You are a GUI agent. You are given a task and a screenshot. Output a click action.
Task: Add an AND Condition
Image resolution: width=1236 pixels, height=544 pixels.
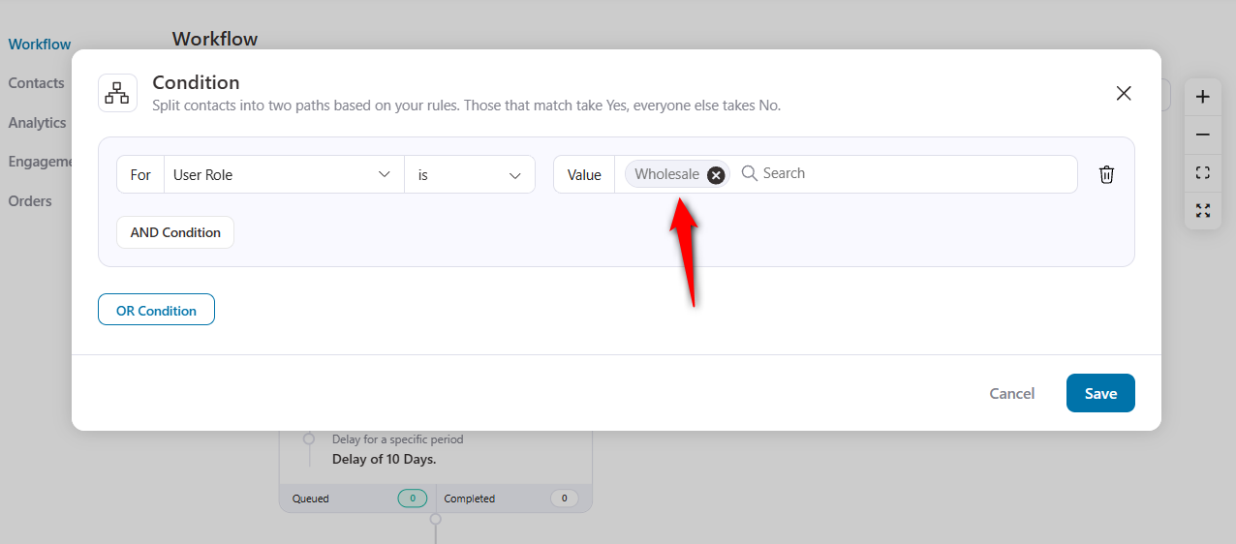175,232
